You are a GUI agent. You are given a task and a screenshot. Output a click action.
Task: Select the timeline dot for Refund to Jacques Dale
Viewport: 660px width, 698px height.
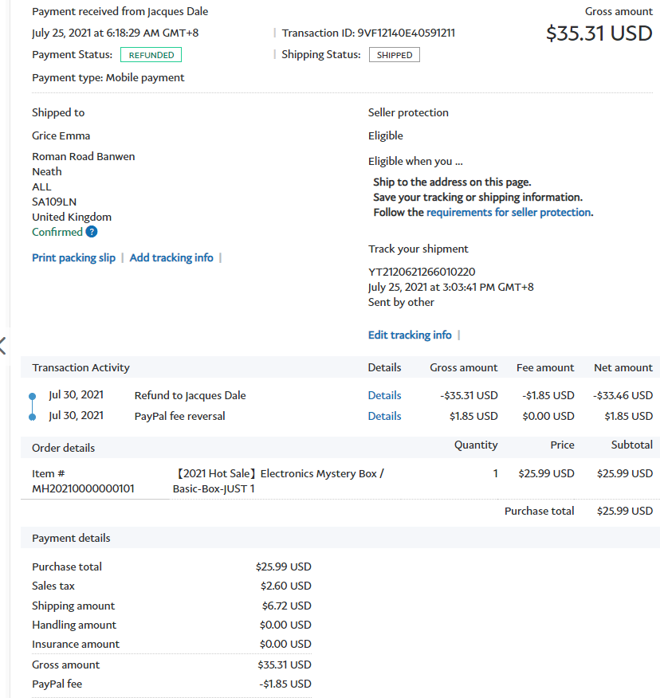coord(32,396)
